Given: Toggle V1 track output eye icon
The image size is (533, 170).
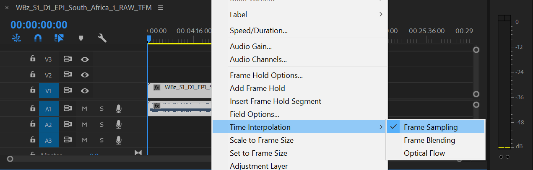Looking at the screenshot, I should coord(85,90).
